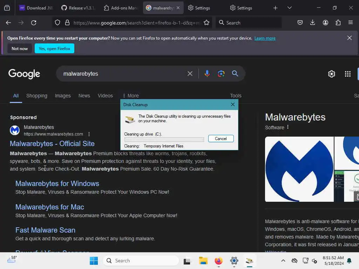Reload the current page

click(x=34, y=23)
